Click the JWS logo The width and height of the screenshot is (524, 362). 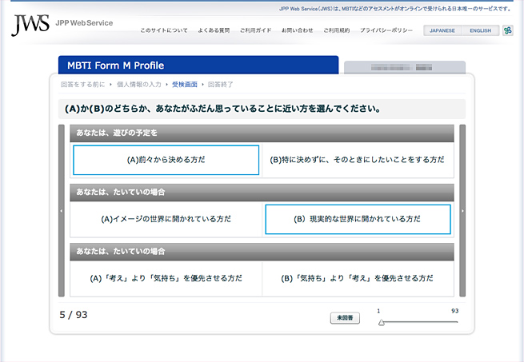30,25
